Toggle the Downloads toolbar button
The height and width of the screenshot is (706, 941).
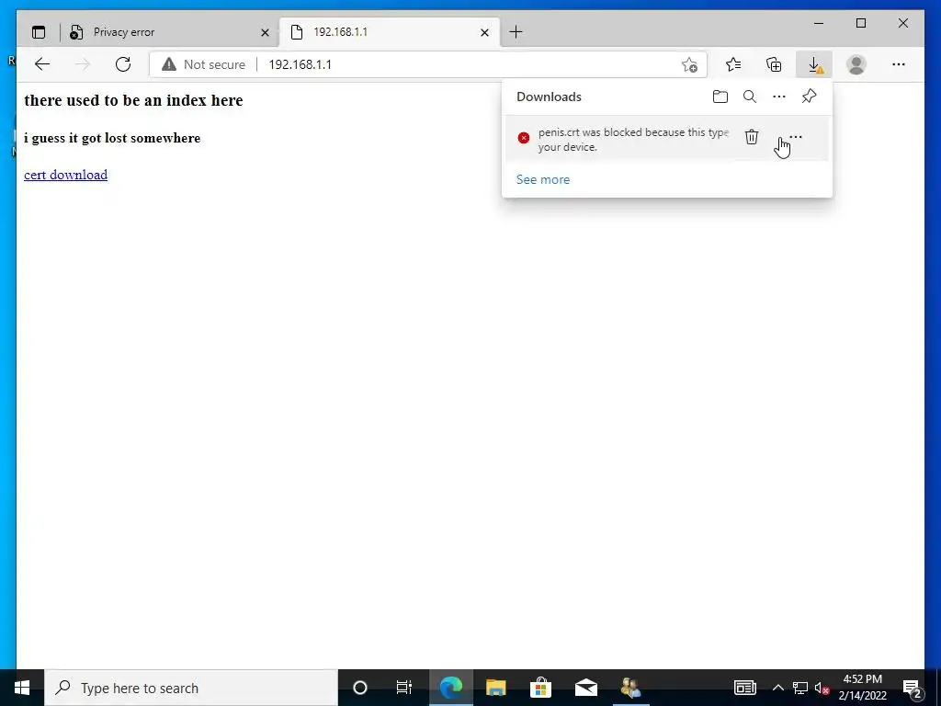814,64
